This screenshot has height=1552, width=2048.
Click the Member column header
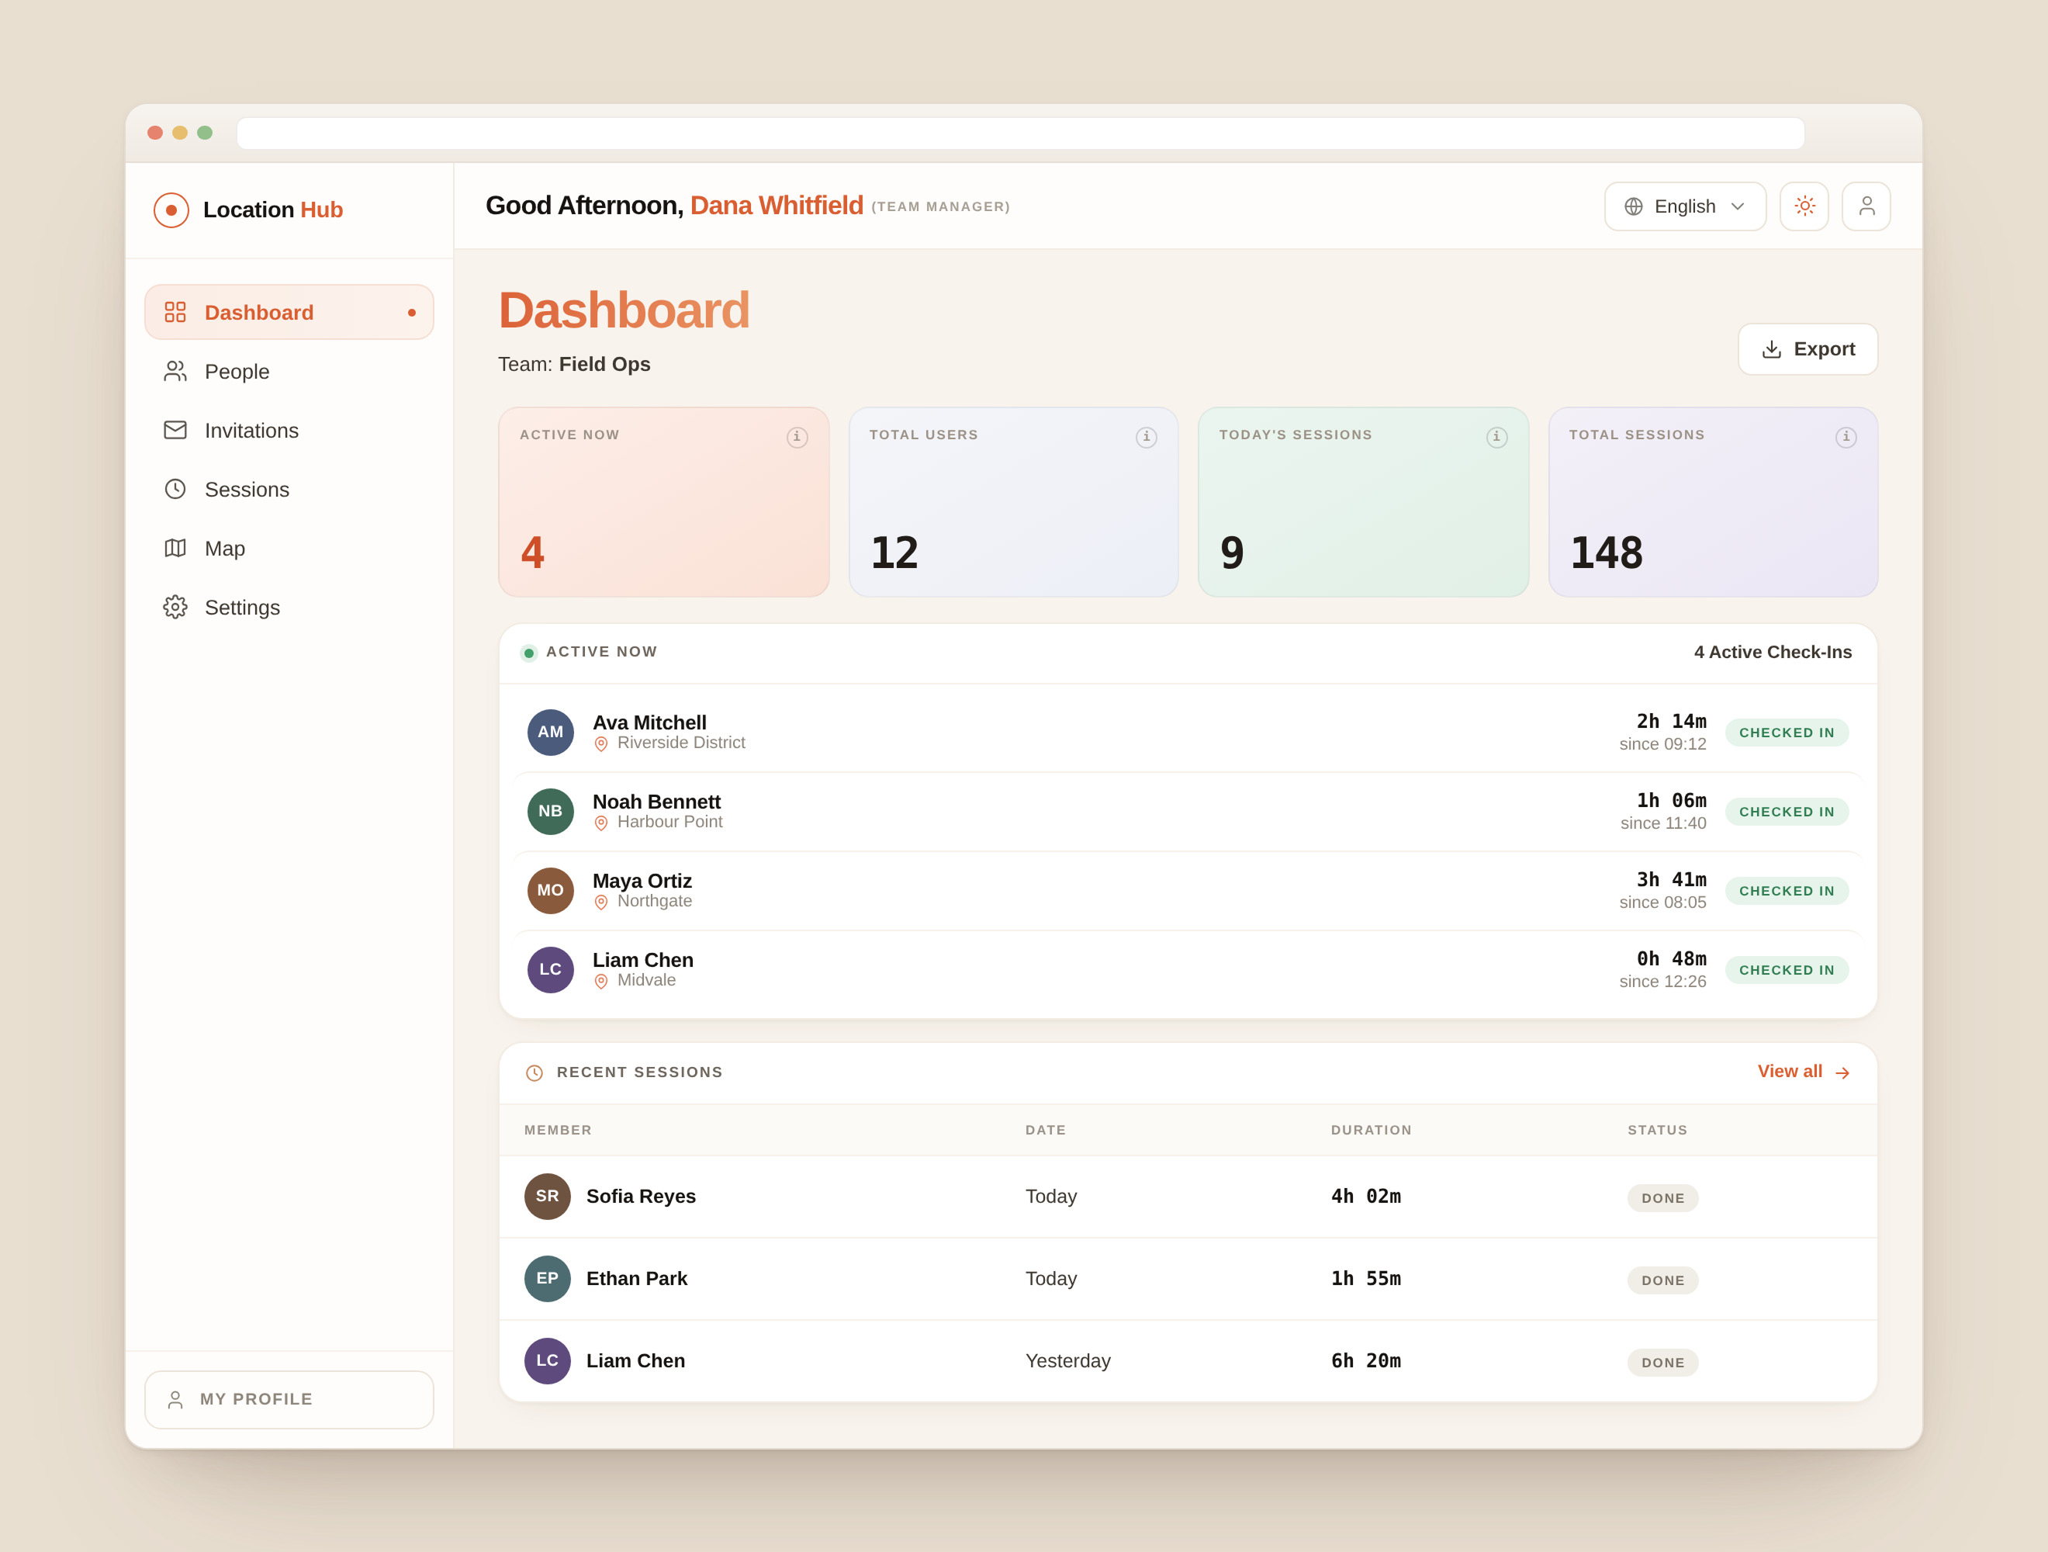point(557,1130)
